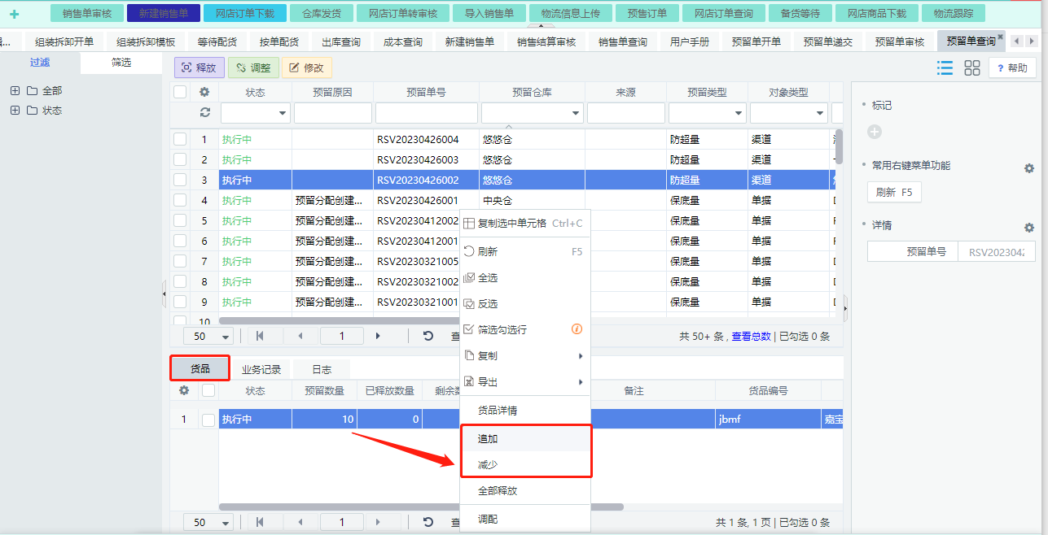Collapse left panel with the splitter arrow
This screenshot has height=535, width=1048.
click(x=164, y=293)
